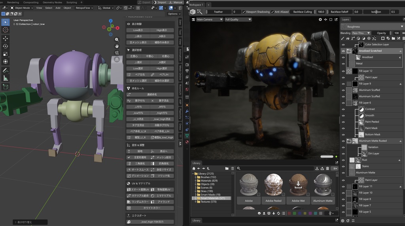Click the ホワイトカラー button
The image size is (405, 226).
pos(150,208)
